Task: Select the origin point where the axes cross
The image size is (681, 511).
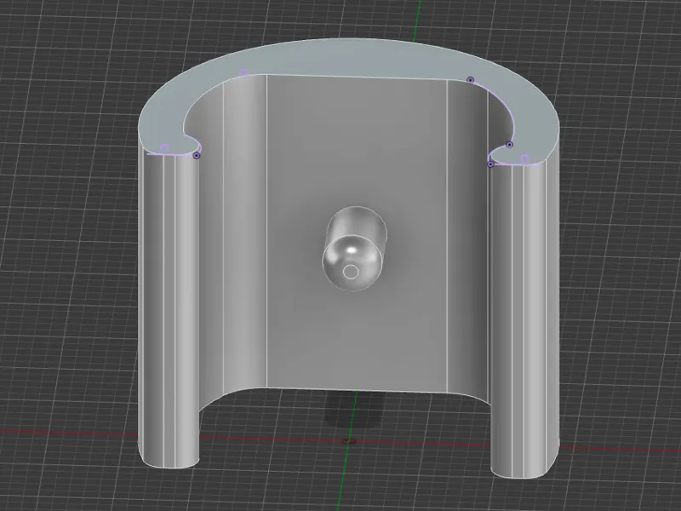Action: point(348,441)
